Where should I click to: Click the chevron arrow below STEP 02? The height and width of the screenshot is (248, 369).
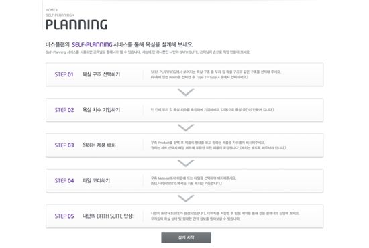186,127
